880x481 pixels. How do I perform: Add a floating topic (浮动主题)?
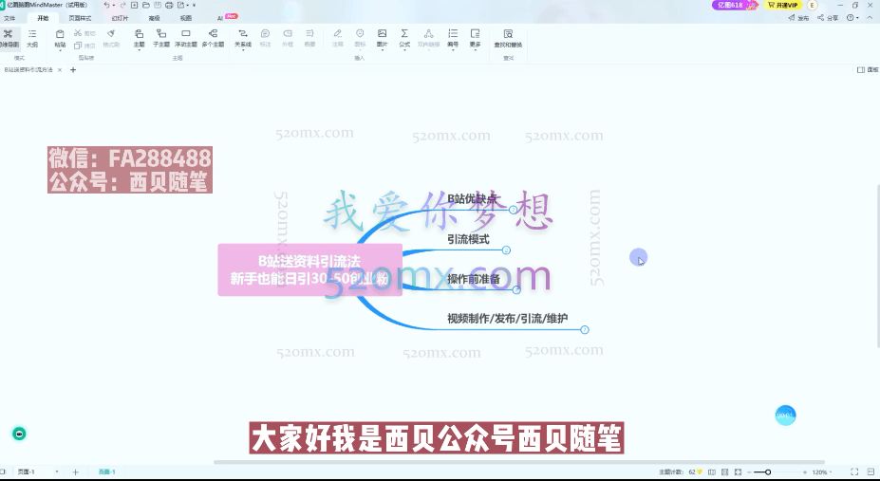coord(186,38)
